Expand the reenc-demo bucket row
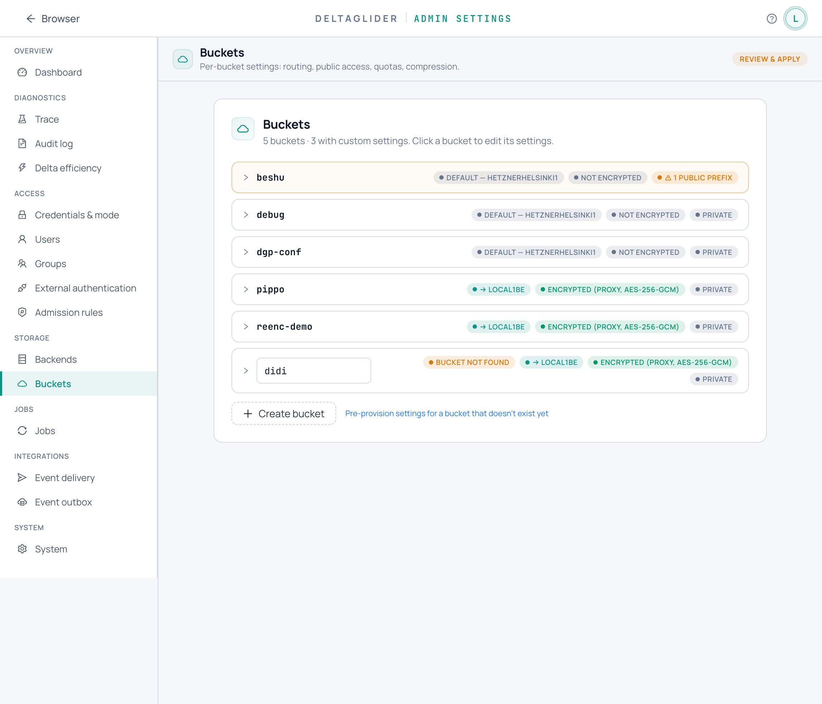This screenshot has height=704, width=822. 246,327
